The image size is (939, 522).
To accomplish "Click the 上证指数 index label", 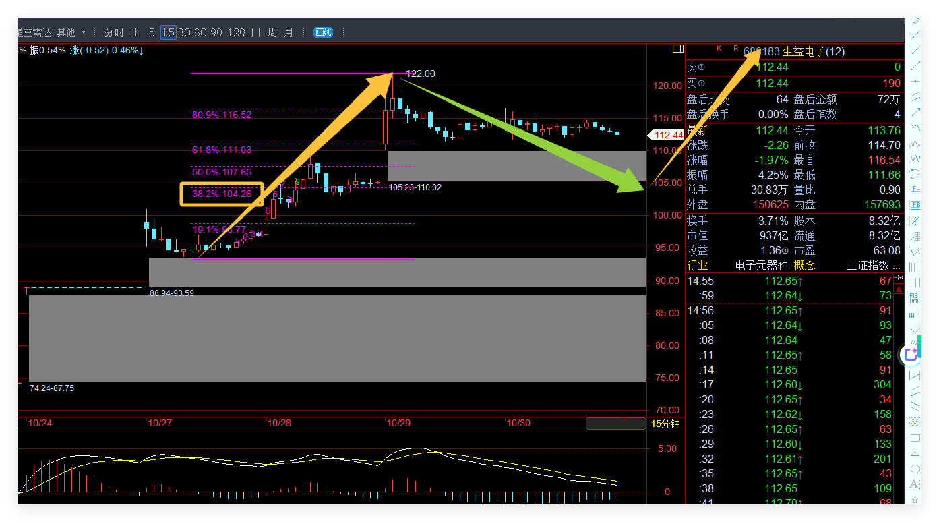I will (x=868, y=266).
